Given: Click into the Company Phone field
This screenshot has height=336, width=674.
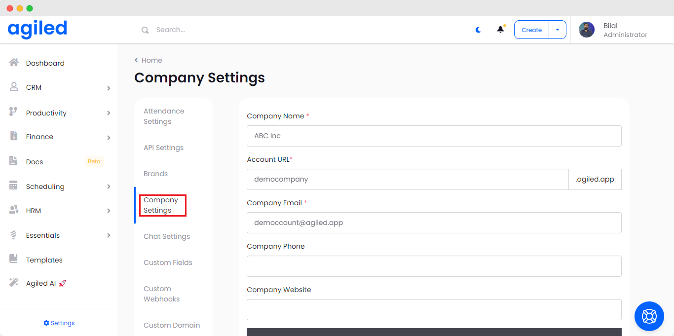Looking at the screenshot, I should tap(434, 266).
